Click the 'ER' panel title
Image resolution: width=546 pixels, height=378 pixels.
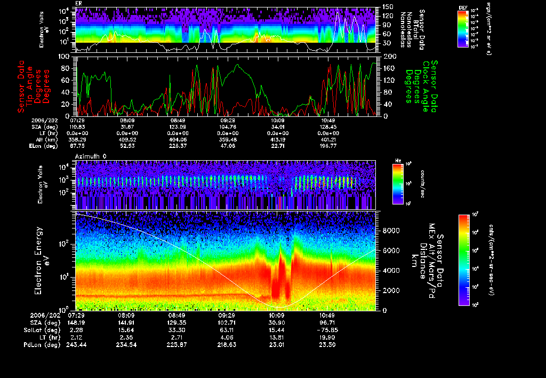(78, 4)
